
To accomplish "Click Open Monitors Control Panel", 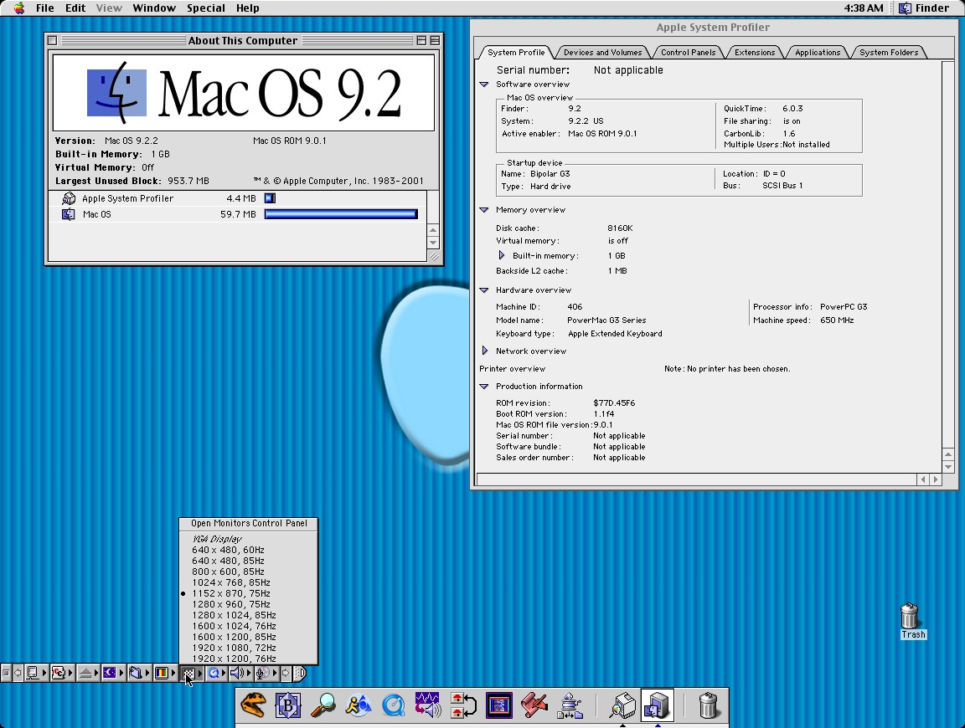I will pos(249,524).
